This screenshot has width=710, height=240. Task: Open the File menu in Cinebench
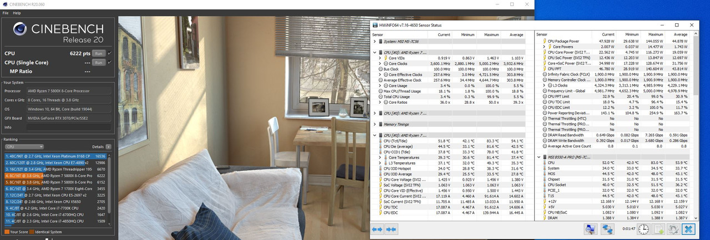(6, 12)
